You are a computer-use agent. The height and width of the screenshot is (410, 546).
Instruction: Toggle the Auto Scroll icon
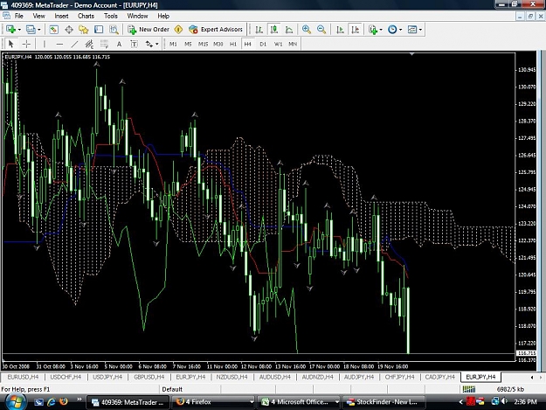click(x=340, y=30)
